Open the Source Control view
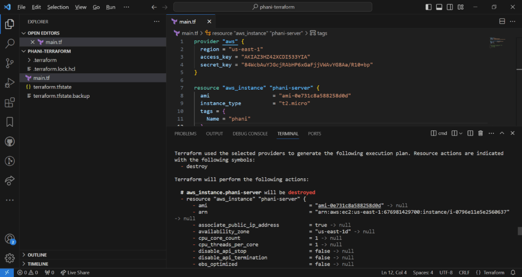522x277 pixels. pyautogui.click(x=9, y=63)
